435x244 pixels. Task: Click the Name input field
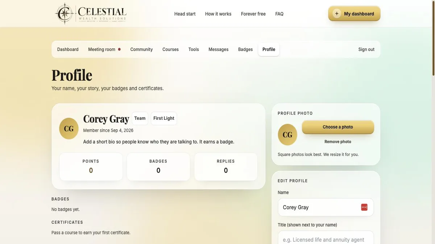pyautogui.click(x=326, y=207)
